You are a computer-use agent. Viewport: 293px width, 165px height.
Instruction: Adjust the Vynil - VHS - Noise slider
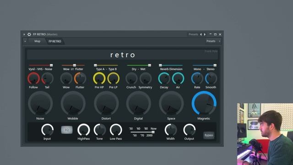click(41, 65)
